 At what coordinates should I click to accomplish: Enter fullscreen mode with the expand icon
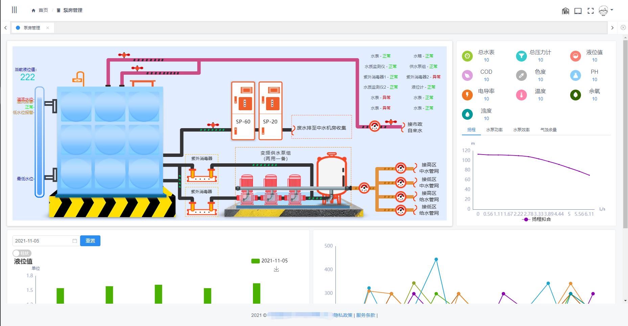(x=590, y=11)
